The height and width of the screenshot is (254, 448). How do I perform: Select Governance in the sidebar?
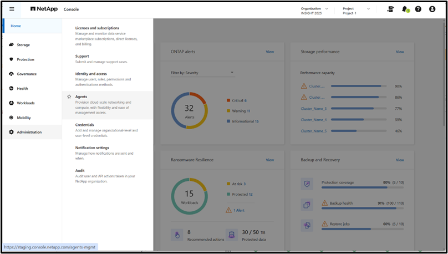(x=27, y=74)
